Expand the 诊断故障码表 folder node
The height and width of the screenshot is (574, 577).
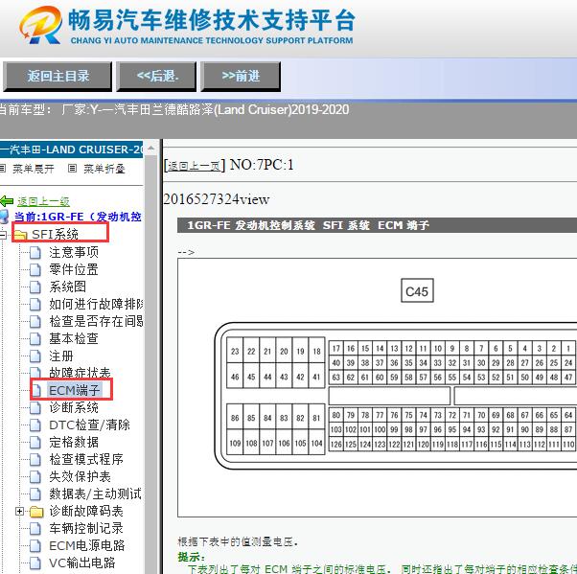tap(19, 512)
